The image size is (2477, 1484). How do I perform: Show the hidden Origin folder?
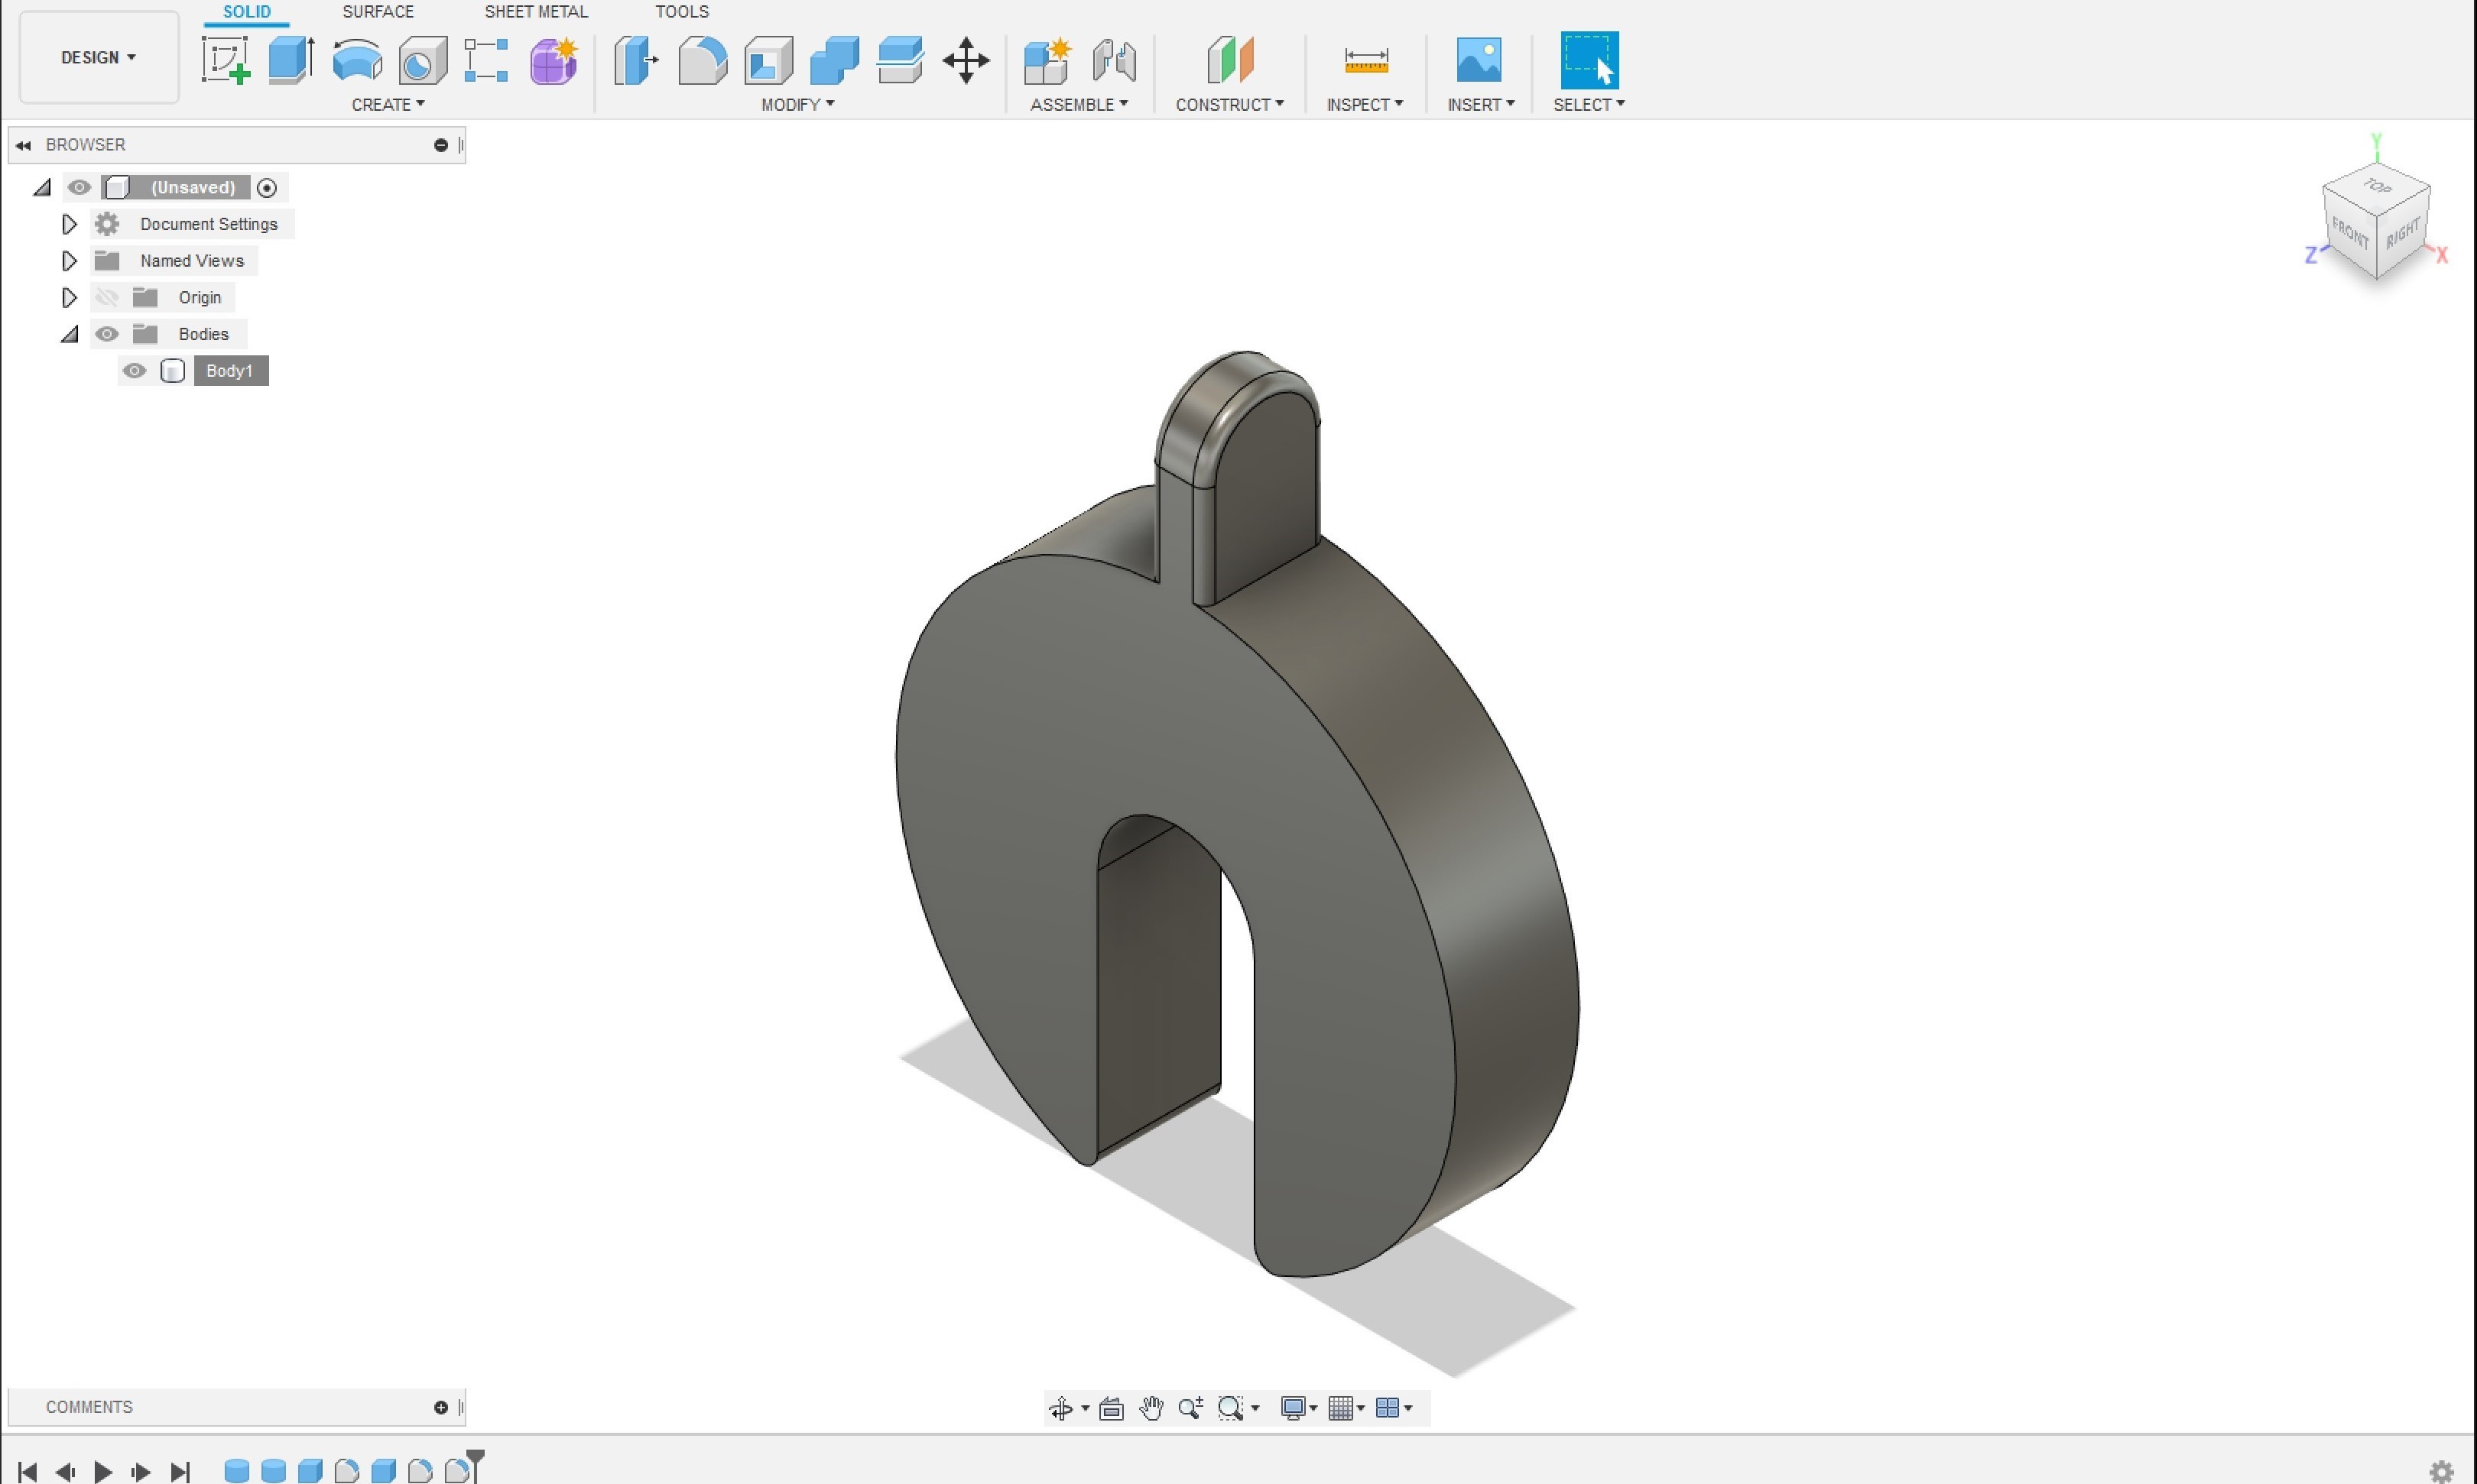[107, 298]
